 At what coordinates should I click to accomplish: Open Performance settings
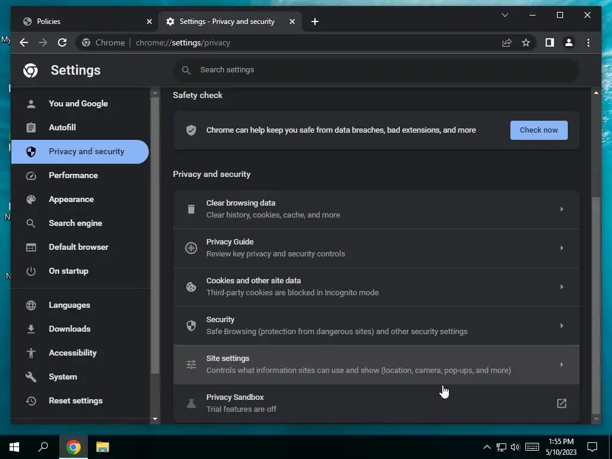[80, 175]
